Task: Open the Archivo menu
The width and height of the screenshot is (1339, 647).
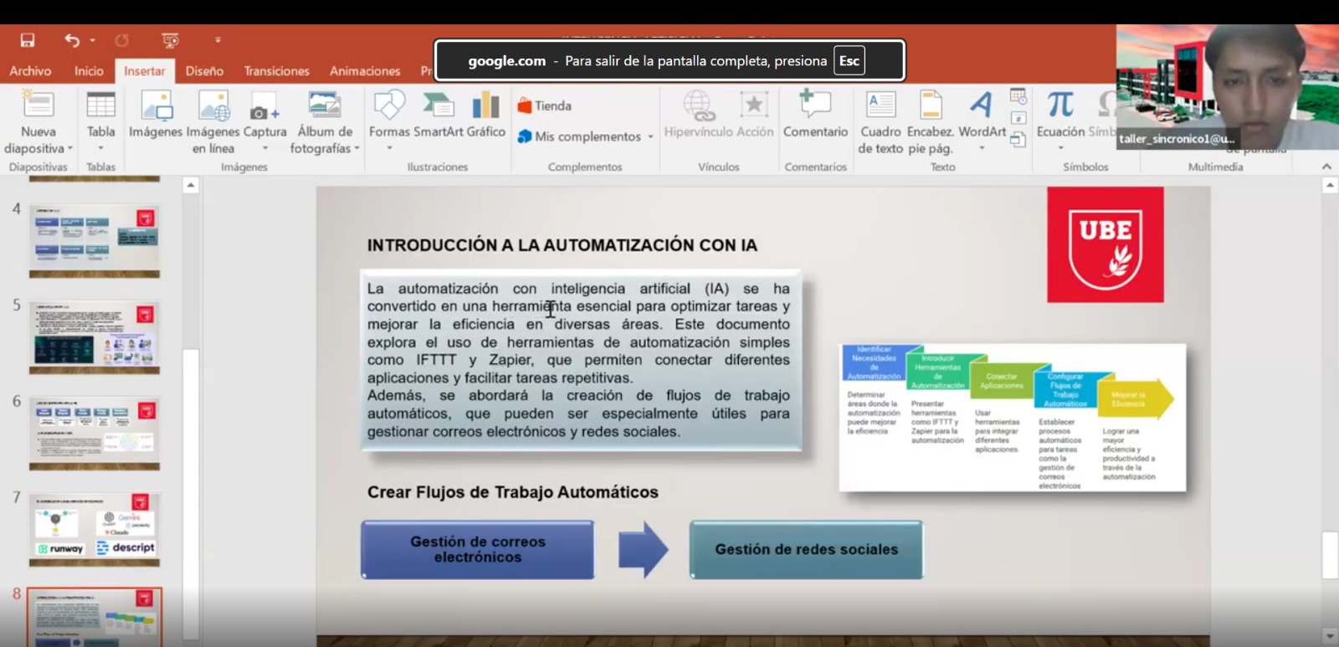Action: coord(30,71)
